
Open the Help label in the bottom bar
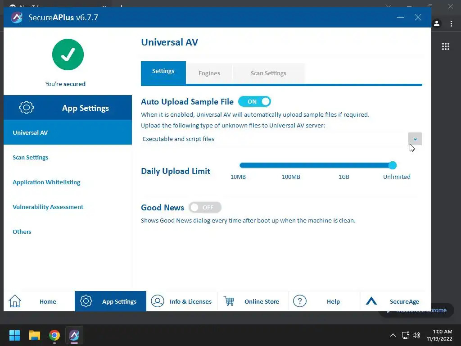334,301
